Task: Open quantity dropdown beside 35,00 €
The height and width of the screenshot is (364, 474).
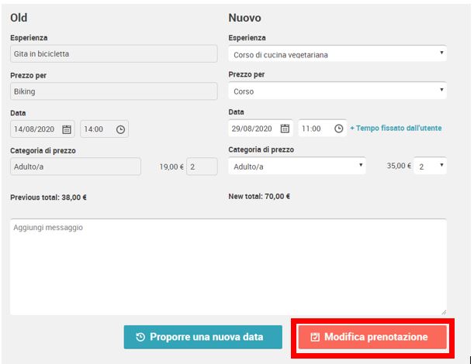Action: (430, 166)
